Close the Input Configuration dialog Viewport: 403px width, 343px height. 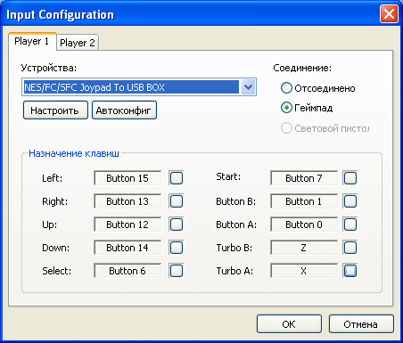click(389, 14)
